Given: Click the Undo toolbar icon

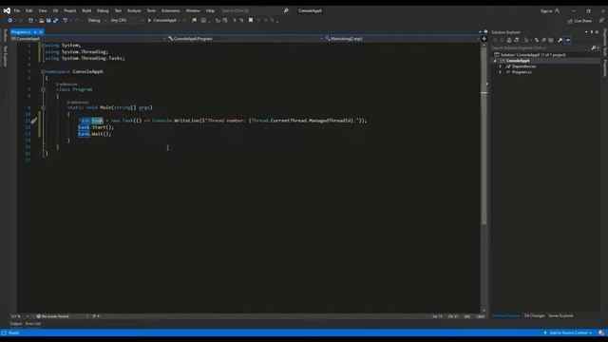Looking at the screenshot, I should (66, 20).
